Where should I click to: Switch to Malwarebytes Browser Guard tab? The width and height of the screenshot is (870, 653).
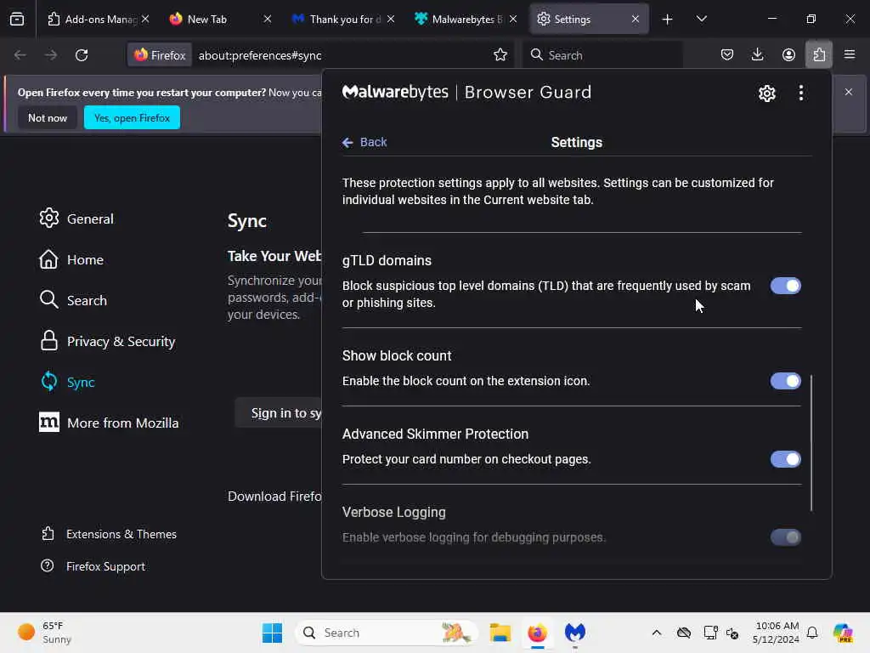tap(465, 19)
